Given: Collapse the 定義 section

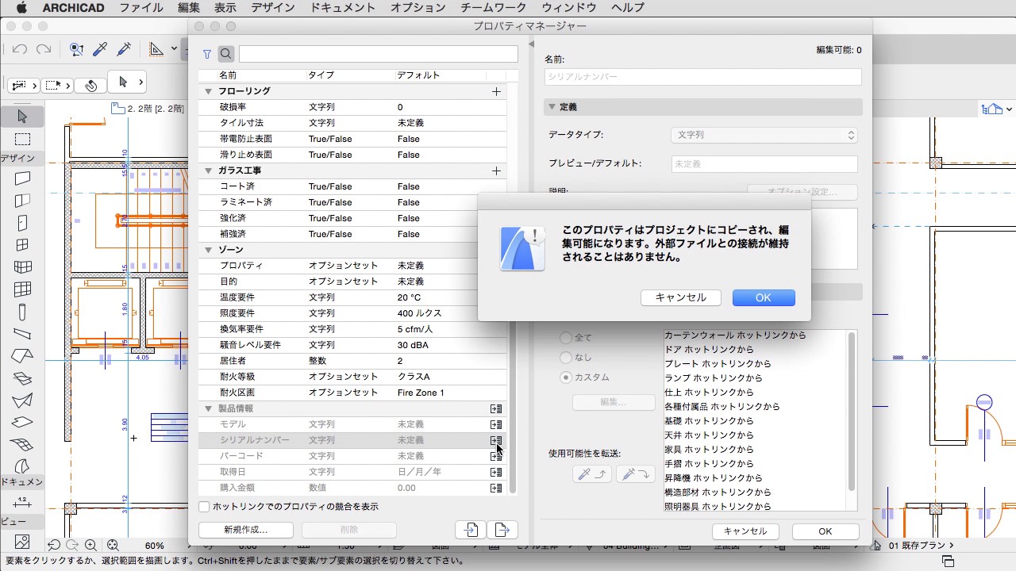Looking at the screenshot, I should click(x=552, y=107).
